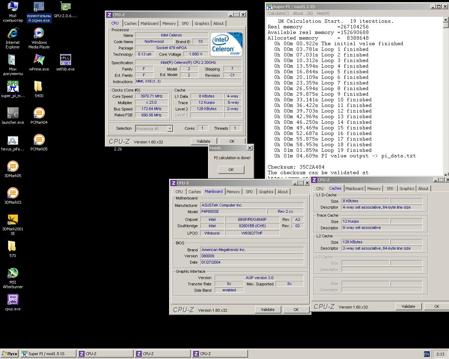Viewport: 449px width, 359px height.
Task: Click the Intel Celeron logo in CPU-Z
Action: coord(227,44)
